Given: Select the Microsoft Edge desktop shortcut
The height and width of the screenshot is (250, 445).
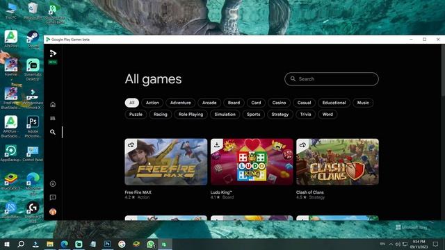Looking at the screenshot, I should point(33,183).
